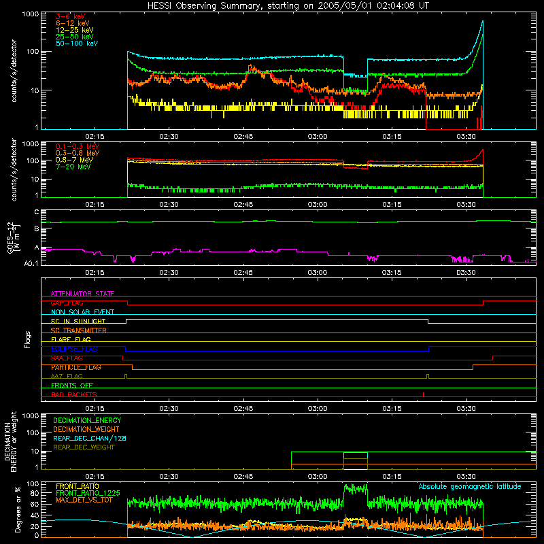Click the 'AAZ_FLAG' flag label
Image resolution: width=544 pixels, height=544 pixels.
tap(67, 376)
